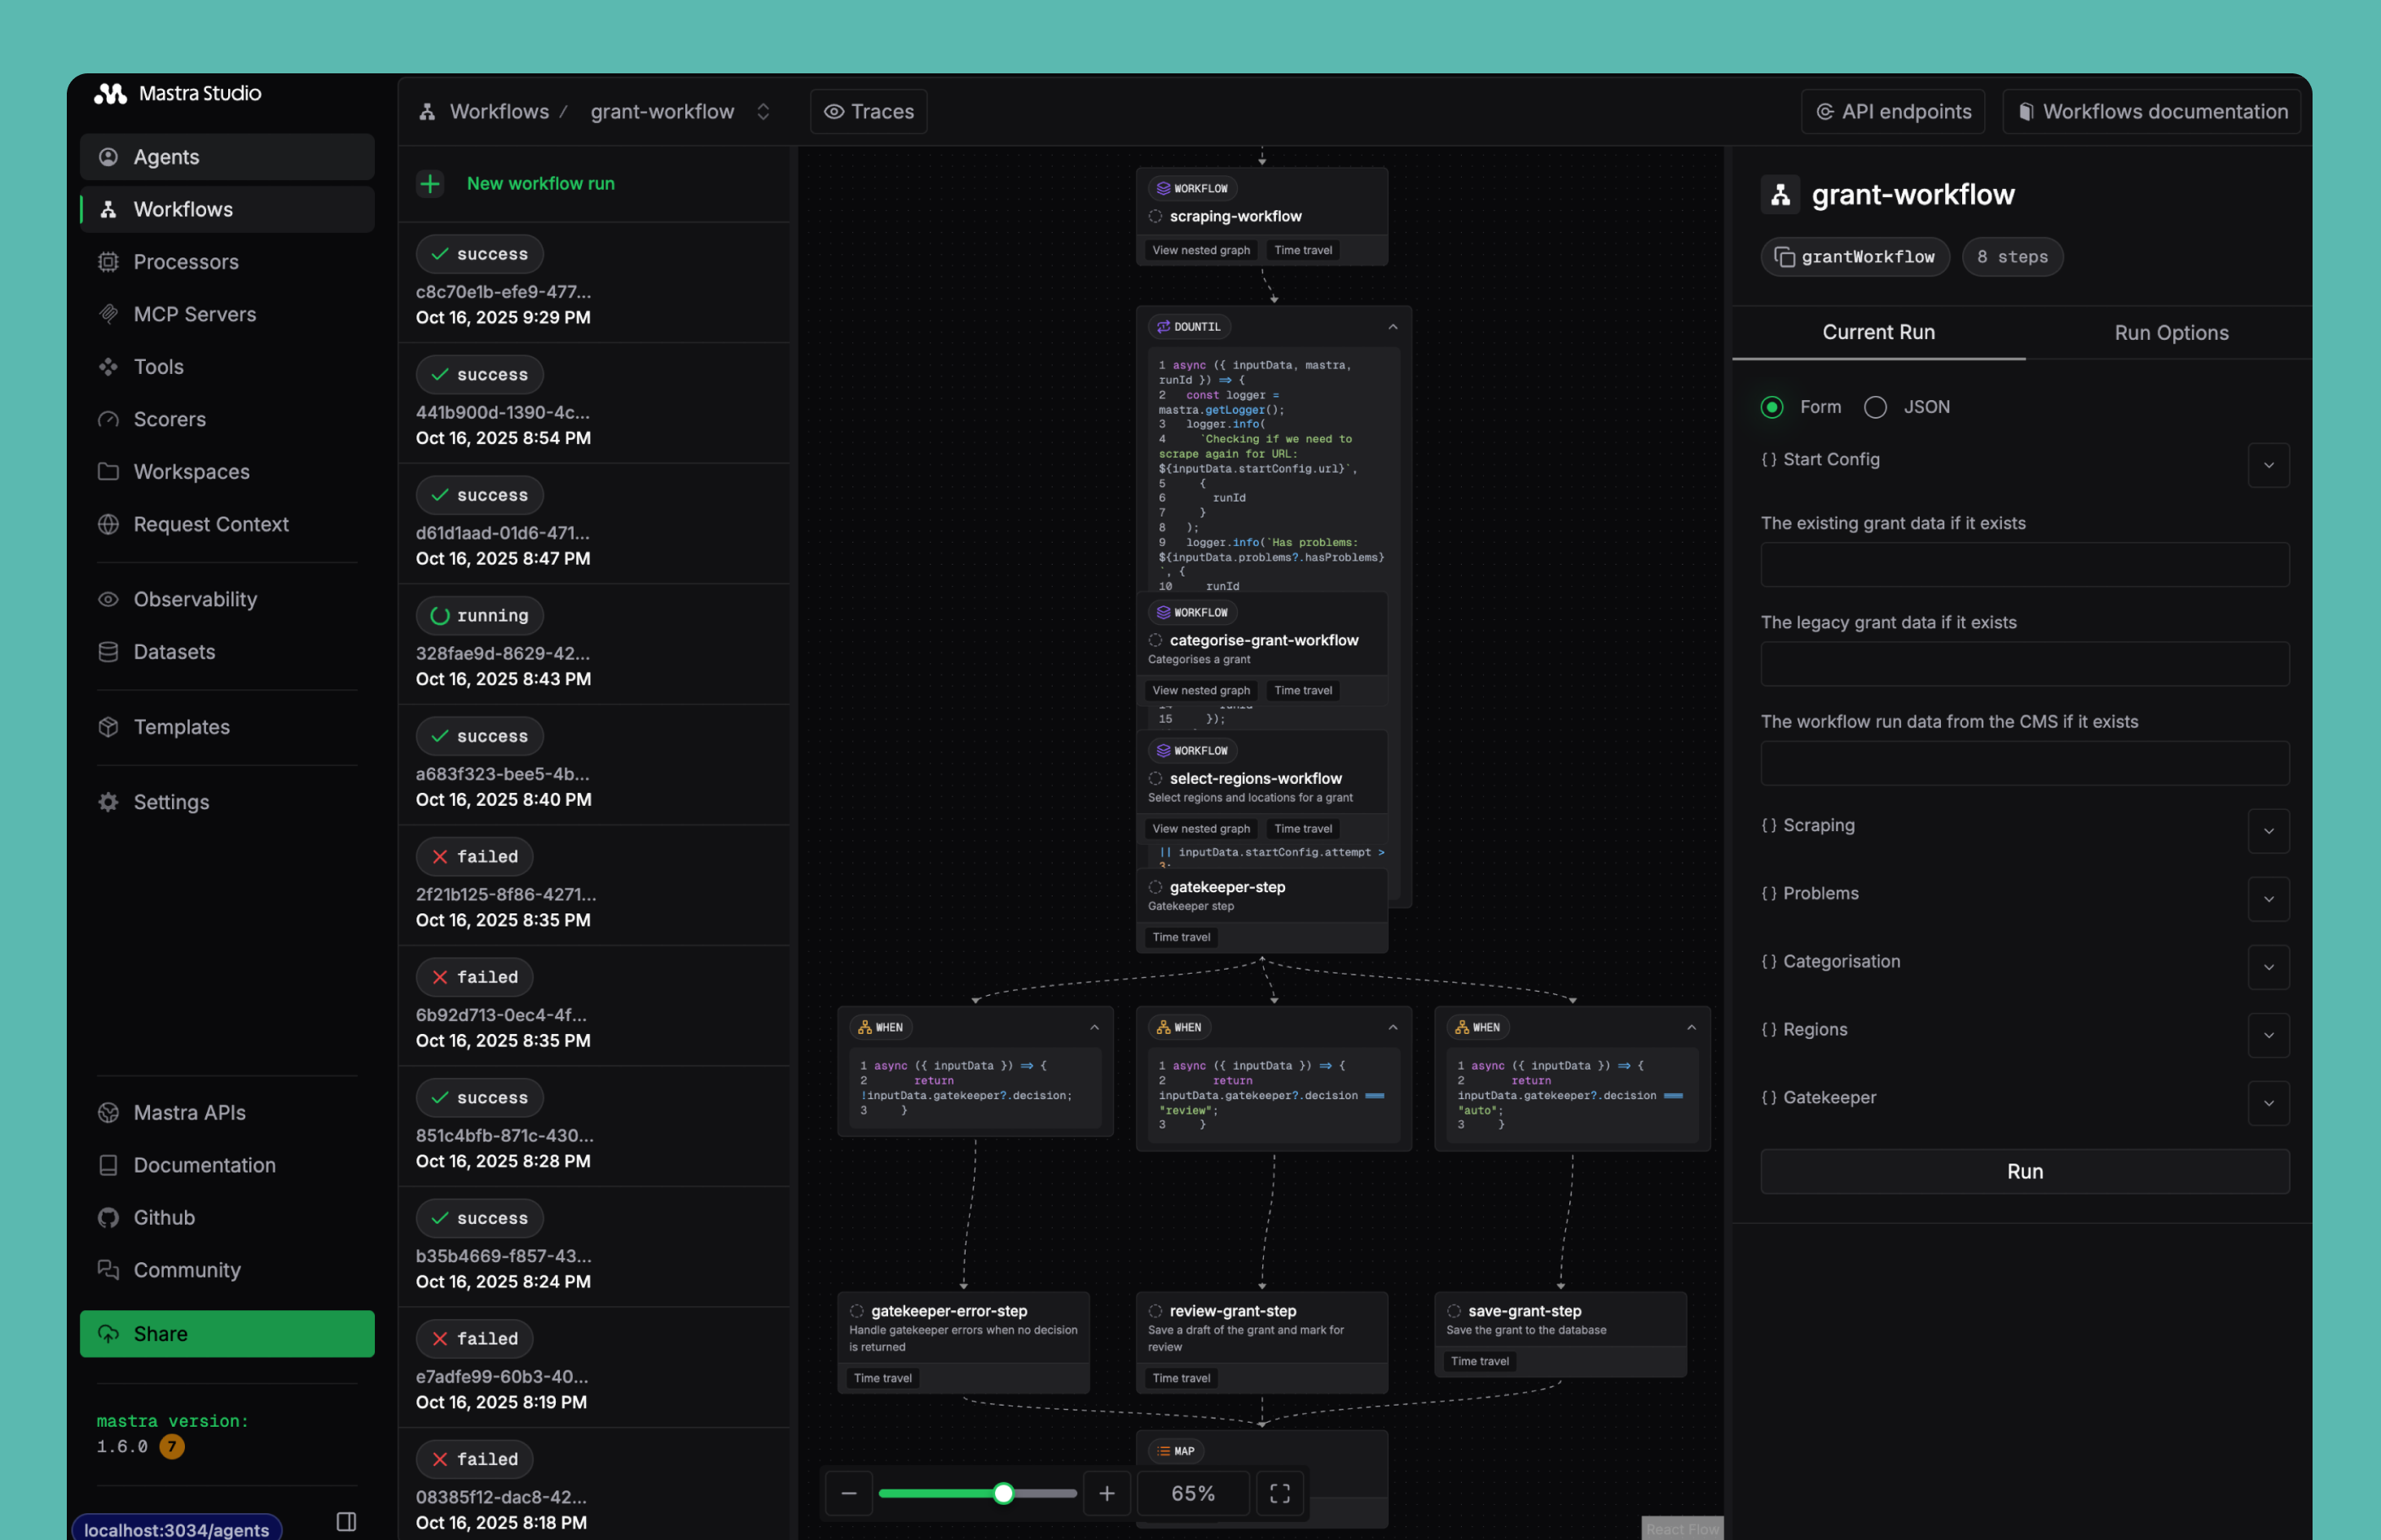Click the 65% zoom level display
2381x1540 pixels.
(1193, 1493)
